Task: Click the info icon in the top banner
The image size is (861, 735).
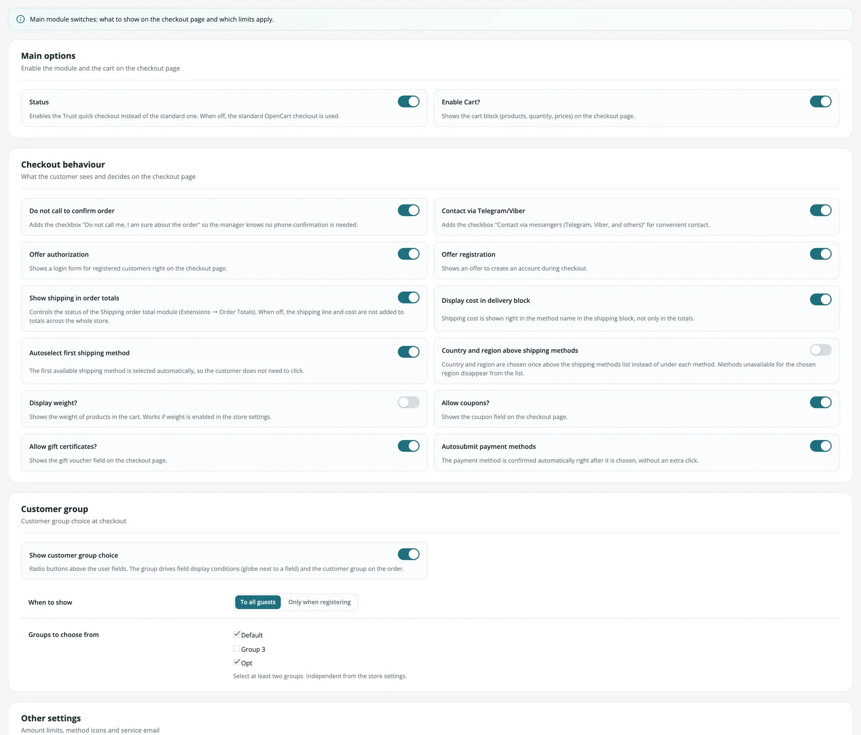Action: click(x=20, y=19)
